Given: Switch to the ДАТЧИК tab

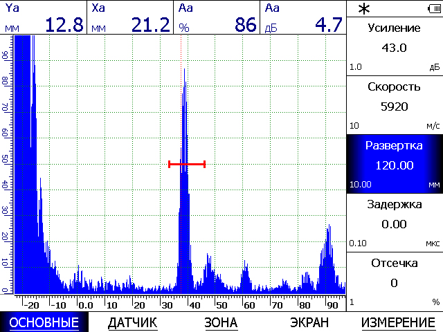Looking at the screenshot, I should point(133,322).
